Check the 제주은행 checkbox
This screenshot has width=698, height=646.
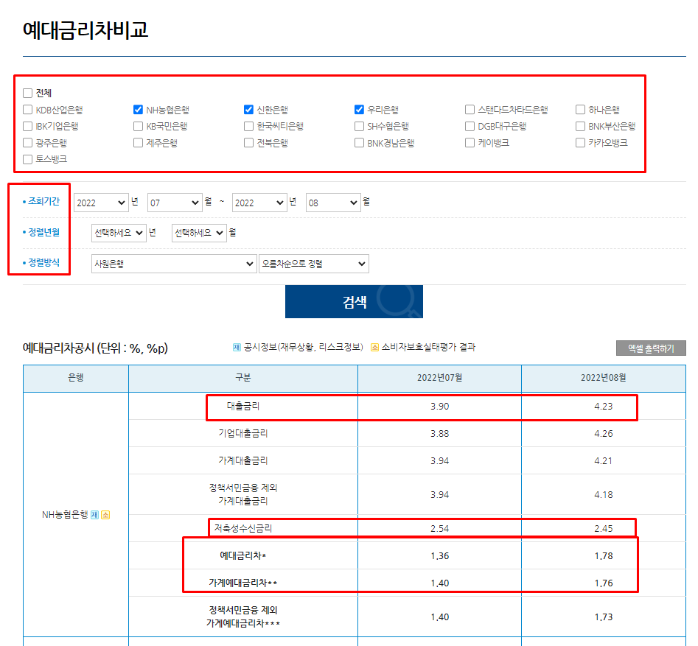(138, 142)
